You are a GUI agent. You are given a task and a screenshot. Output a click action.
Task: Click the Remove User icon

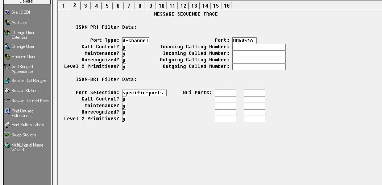[7, 57]
